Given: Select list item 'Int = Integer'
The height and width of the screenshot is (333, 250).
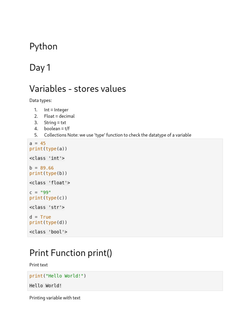Looking at the screenshot, I should [56, 110].
